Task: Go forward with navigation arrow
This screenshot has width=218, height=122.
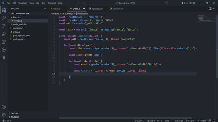Action: (x=82, y=3)
